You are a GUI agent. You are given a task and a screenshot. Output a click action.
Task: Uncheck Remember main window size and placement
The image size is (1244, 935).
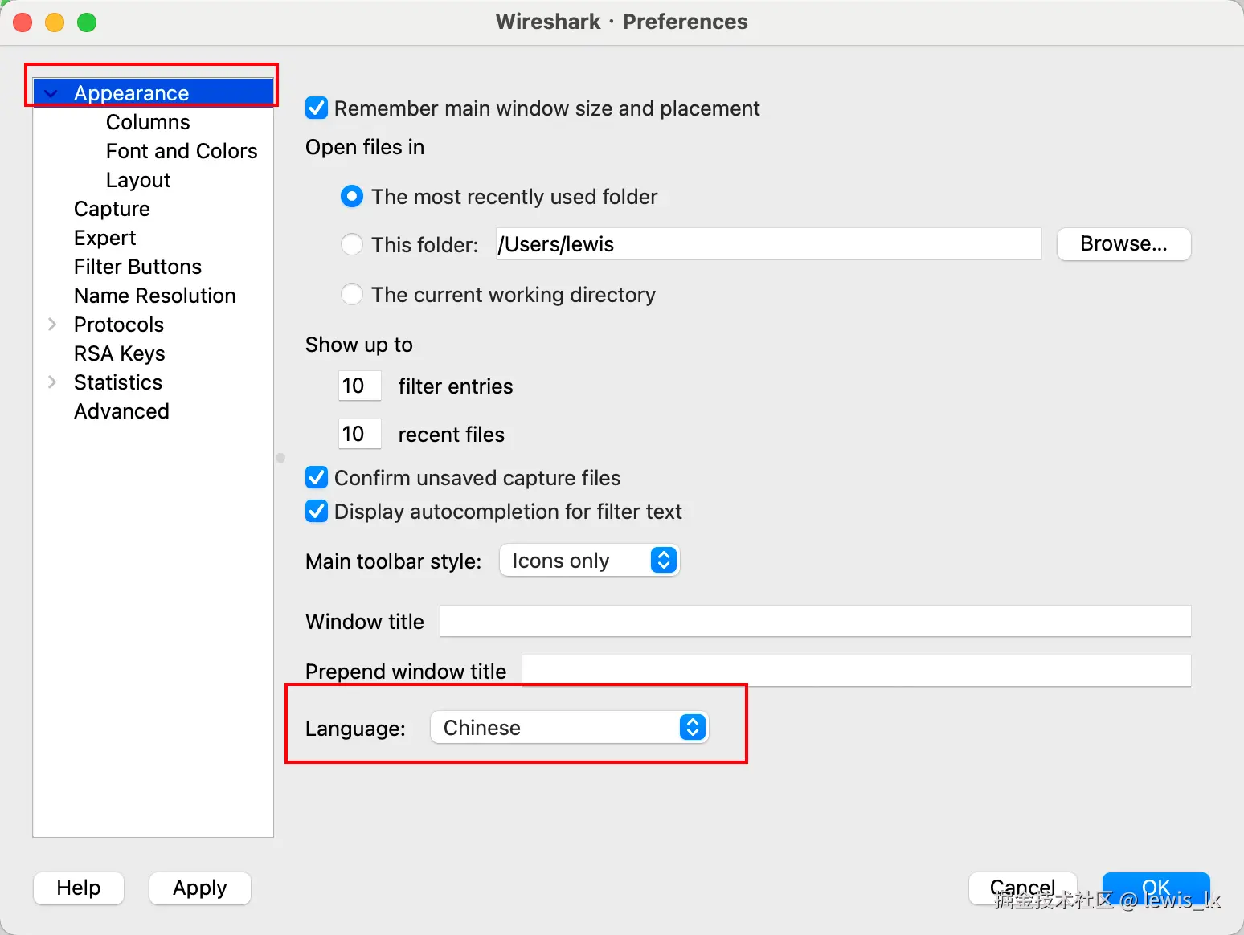pyautogui.click(x=317, y=108)
